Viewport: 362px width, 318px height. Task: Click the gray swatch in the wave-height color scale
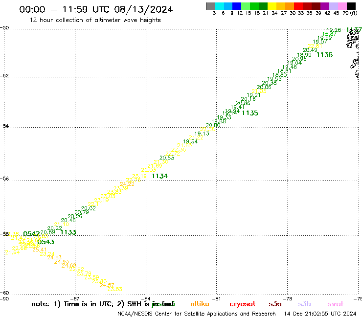[211, 6]
